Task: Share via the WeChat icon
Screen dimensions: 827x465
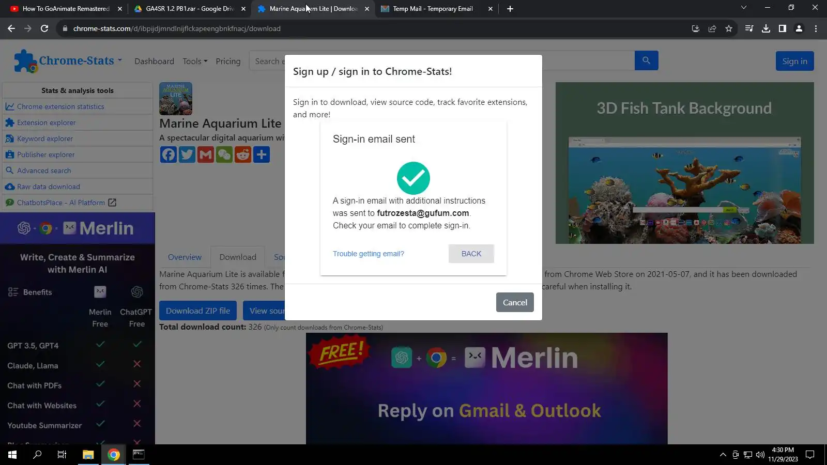Action: click(224, 154)
